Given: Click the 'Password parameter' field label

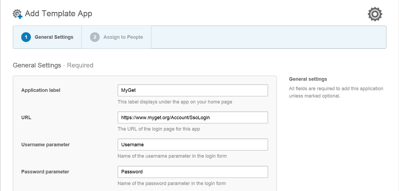Looking at the screenshot, I should (45, 172).
